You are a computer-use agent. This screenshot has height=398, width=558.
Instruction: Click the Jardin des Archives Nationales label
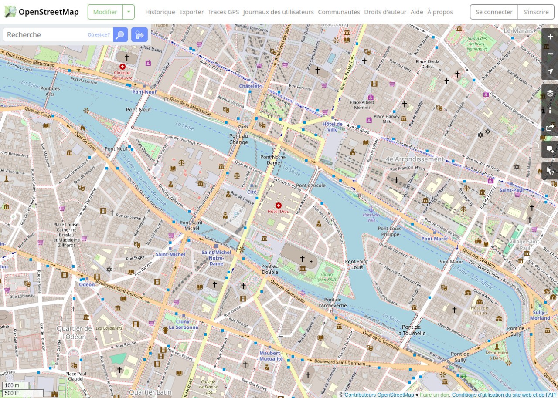(477, 44)
